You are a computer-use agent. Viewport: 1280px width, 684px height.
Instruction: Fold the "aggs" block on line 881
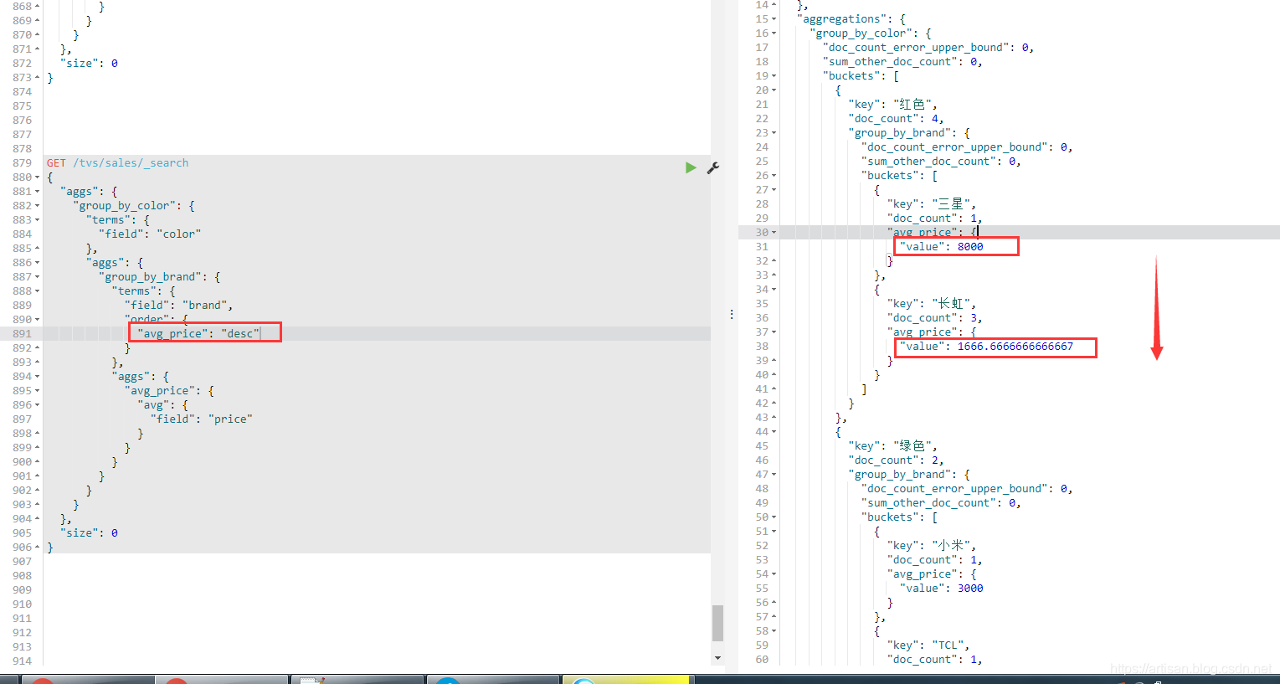38,192
